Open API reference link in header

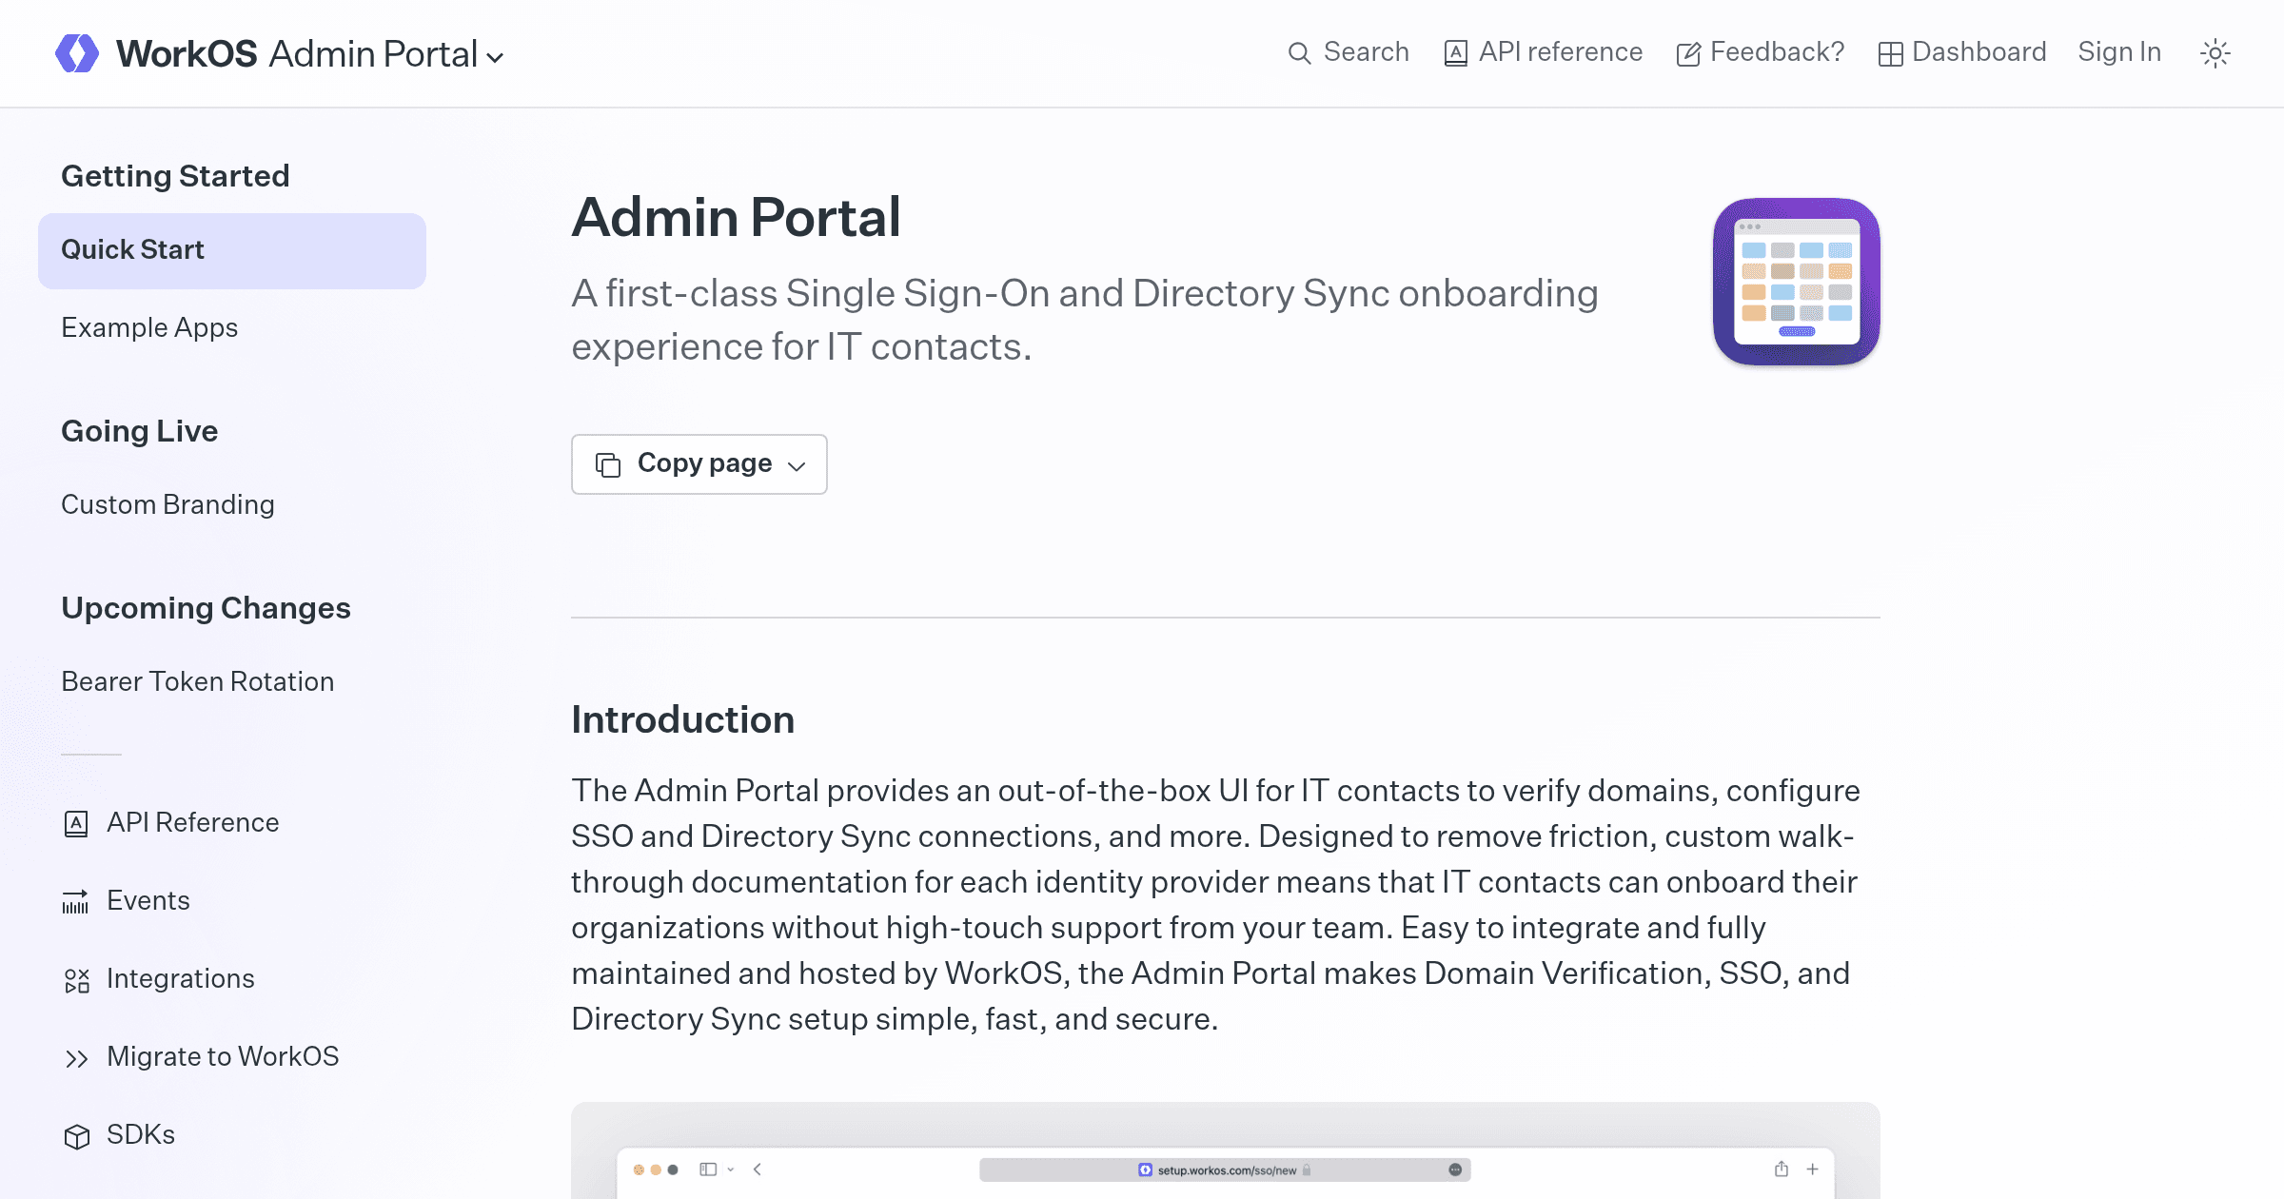pos(1560,51)
